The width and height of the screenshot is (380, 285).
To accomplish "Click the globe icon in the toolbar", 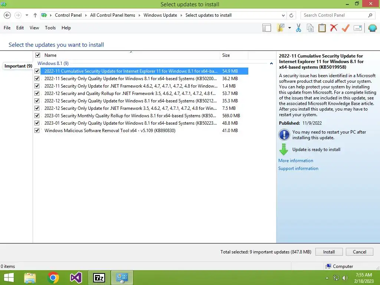I will tap(372, 28).
